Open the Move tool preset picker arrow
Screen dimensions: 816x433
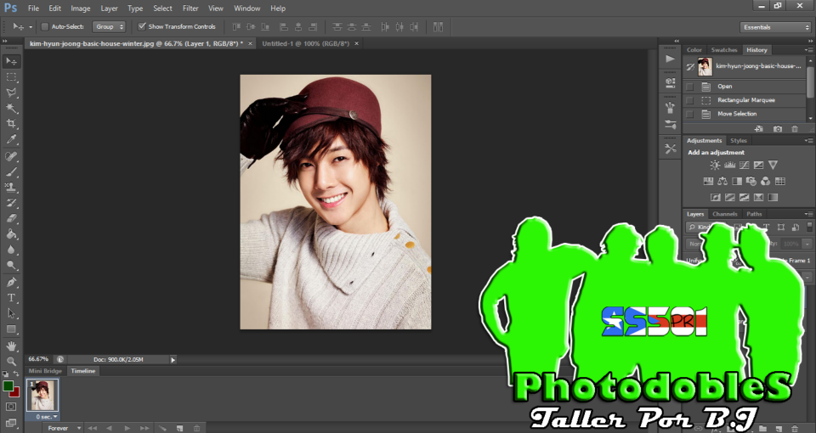point(31,27)
